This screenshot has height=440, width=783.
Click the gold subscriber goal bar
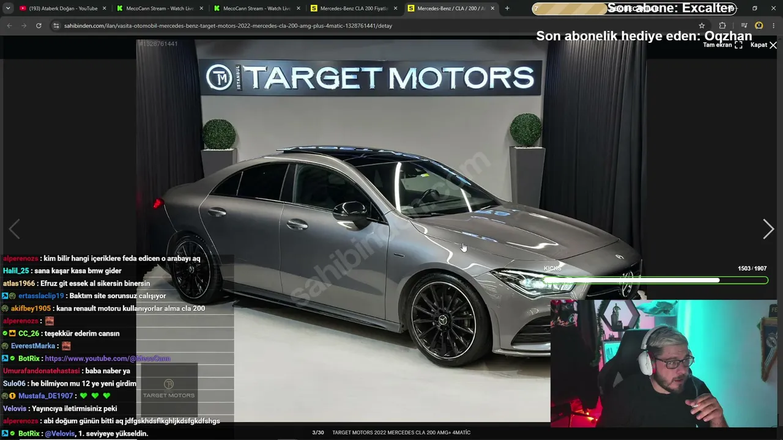634,9
